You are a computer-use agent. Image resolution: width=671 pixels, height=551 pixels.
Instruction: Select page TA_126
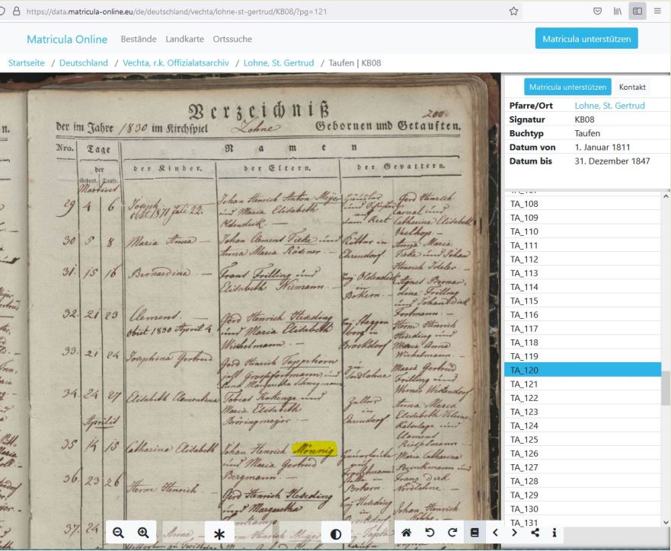pos(583,454)
